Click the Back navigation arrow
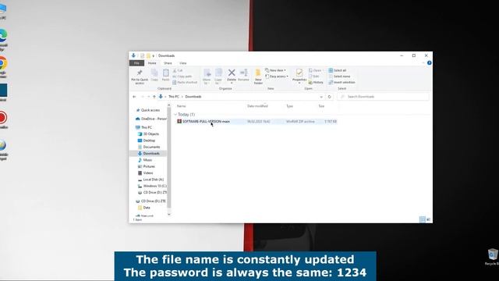499x281 pixels. [x=134, y=97]
